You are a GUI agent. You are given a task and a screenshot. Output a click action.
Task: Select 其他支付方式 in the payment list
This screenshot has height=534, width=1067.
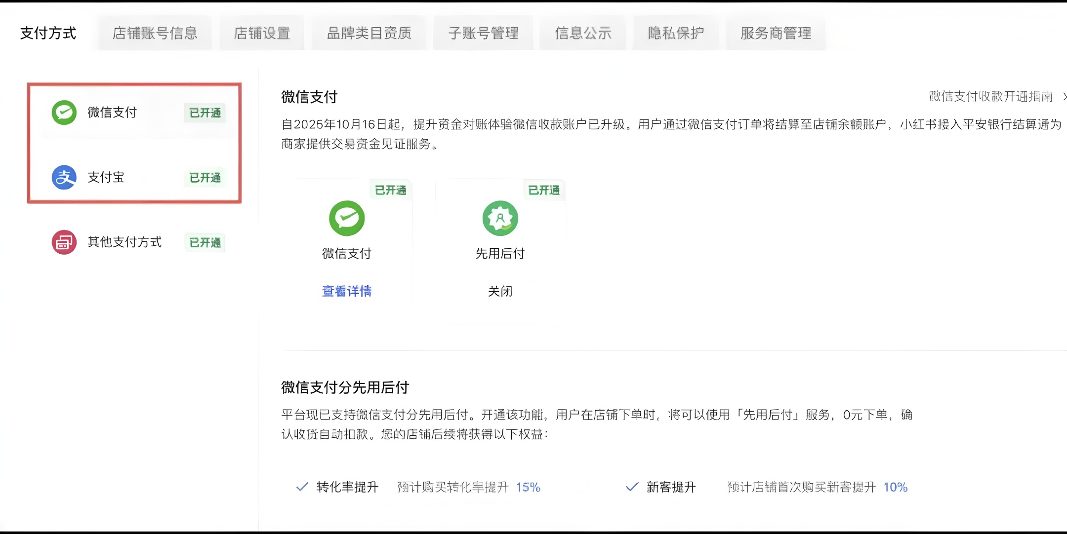[x=134, y=242]
